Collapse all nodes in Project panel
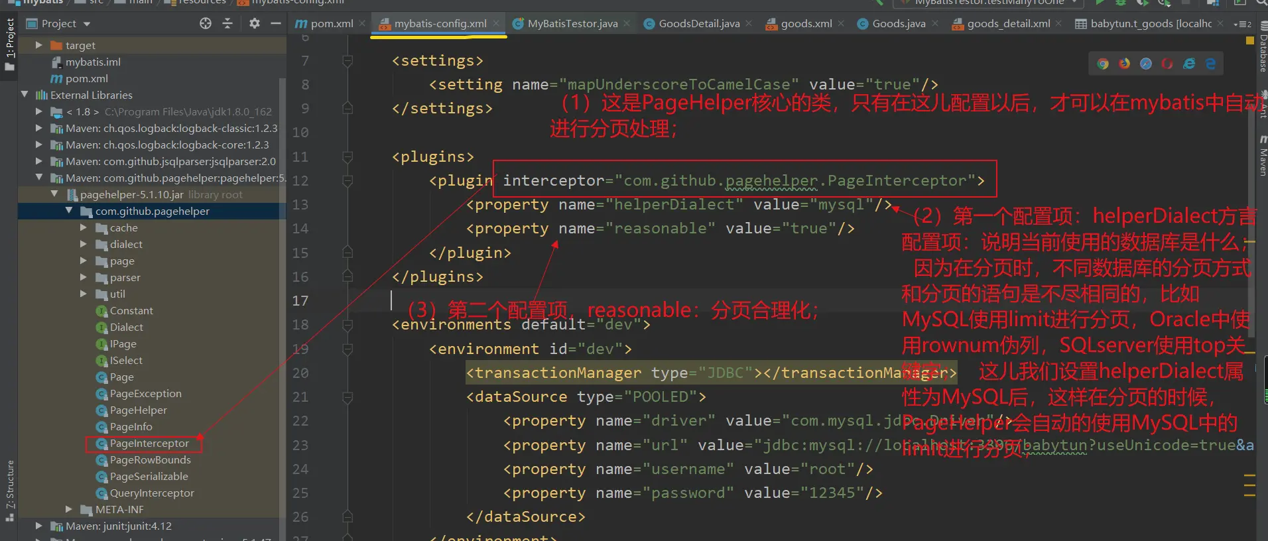This screenshot has width=1268, height=541. [227, 23]
